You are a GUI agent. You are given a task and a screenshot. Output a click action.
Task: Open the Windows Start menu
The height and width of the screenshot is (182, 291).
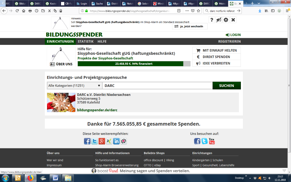pyautogui.click(x=5, y=178)
